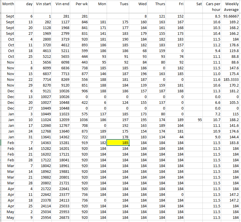Click the Wed cell with value 68
241x222 pixels.
tap(138, 51)
